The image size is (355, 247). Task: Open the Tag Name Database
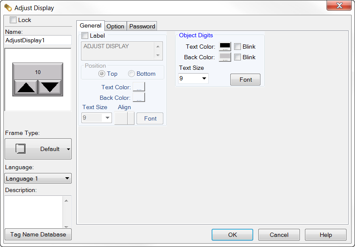coord(38,234)
